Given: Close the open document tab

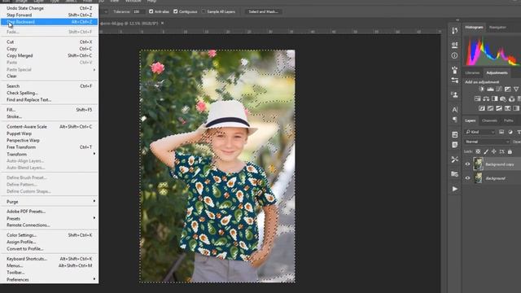Looking at the screenshot, I should pos(163,23).
